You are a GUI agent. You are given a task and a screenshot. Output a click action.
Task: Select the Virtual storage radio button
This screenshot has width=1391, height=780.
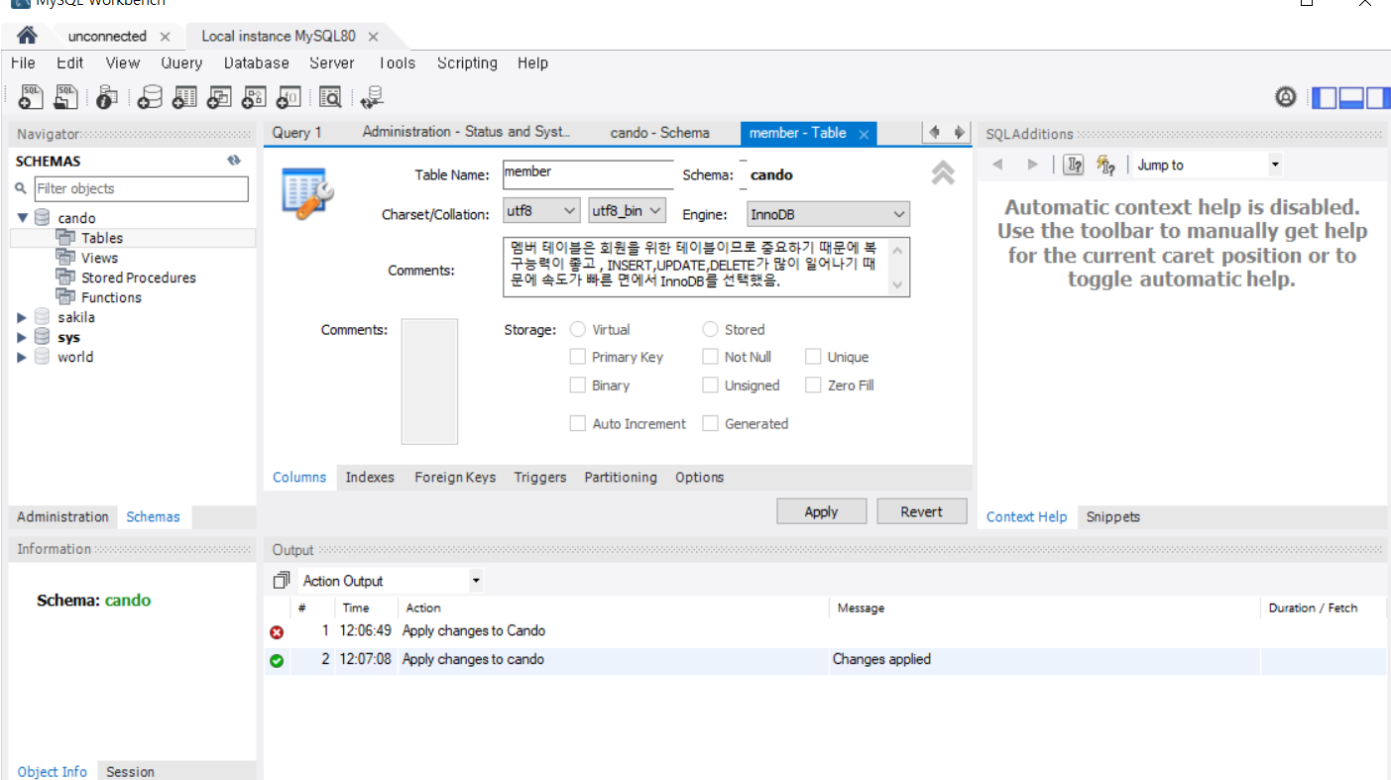578,329
